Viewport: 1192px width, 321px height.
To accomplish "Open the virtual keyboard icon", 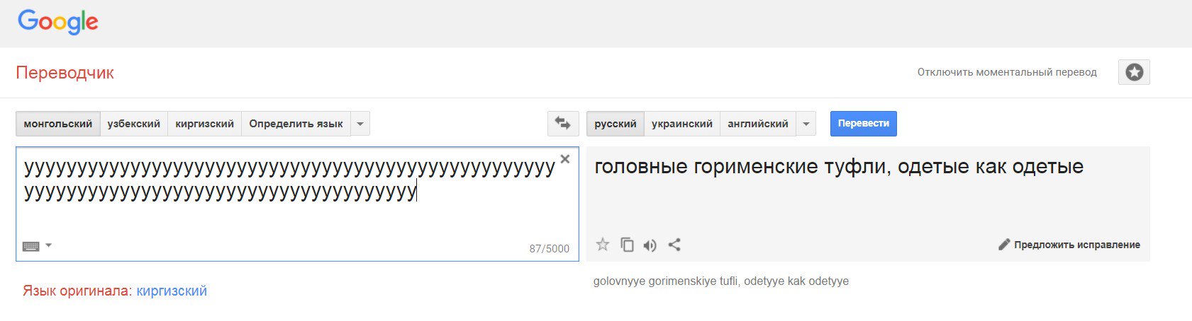I will click(31, 246).
